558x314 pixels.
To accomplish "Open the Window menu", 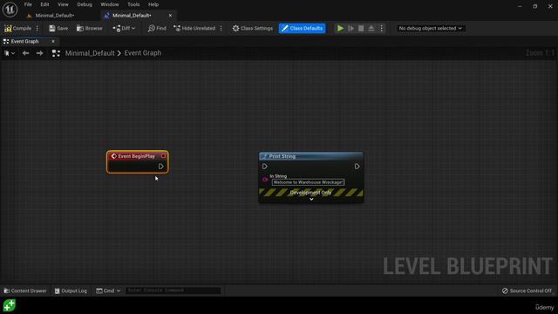I will [109, 4].
